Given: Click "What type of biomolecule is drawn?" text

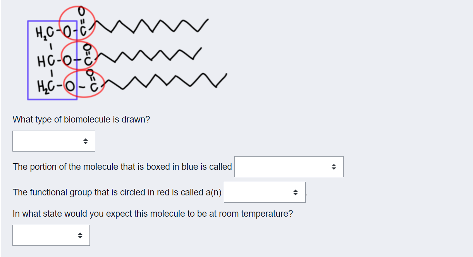Looking at the screenshot, I should click(x=81, y=119).
